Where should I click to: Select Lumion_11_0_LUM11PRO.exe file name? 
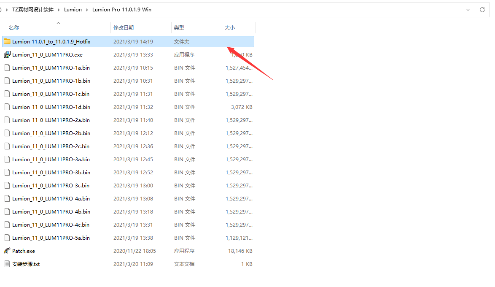[x=47, y=55]
